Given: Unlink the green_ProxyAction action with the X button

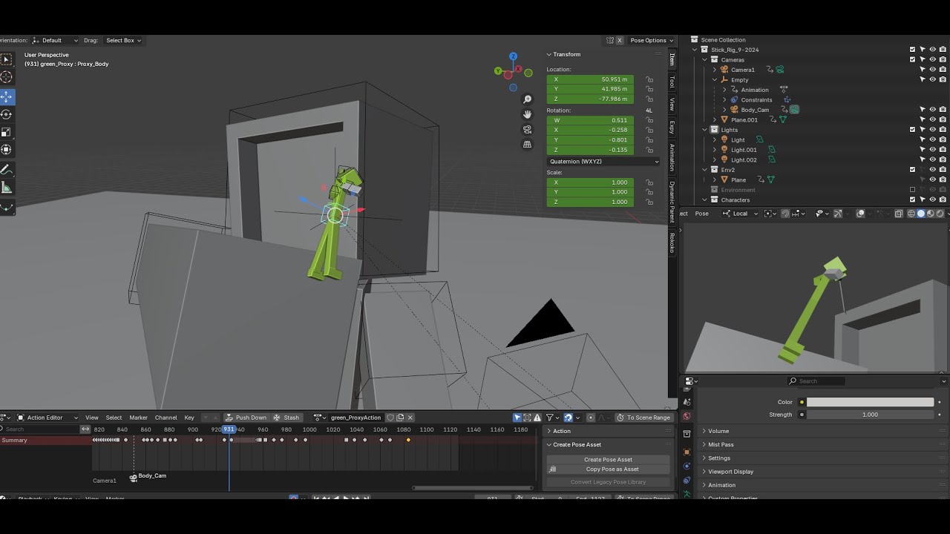Looking at the screenshot, I should 410,418.
